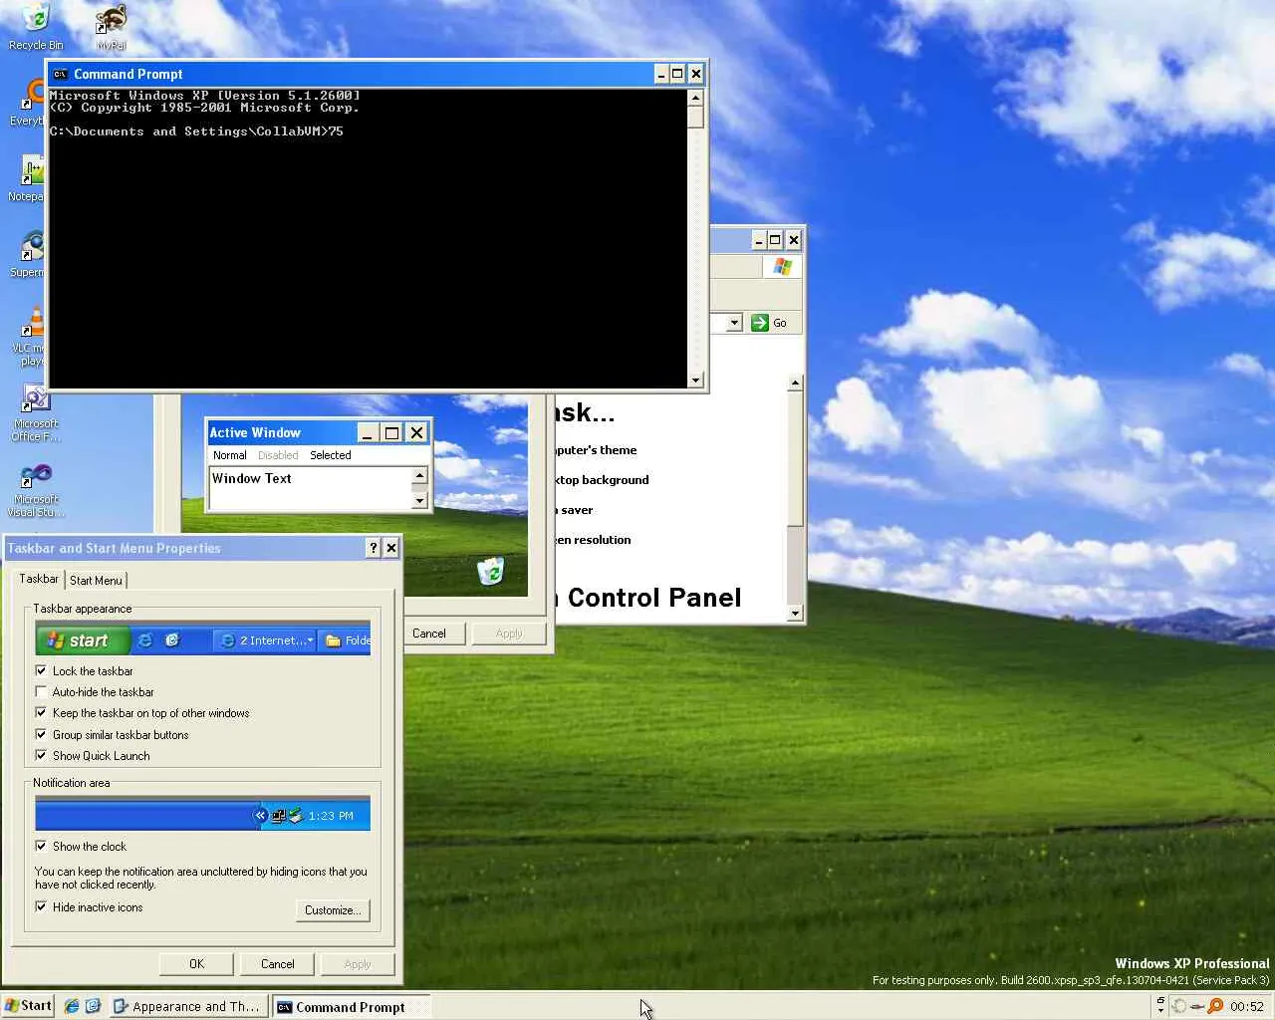Expand the address bar dropdown in Control Panel window
Image resolution: width=1275 pixels, height=1020 pixels.
point(734,323)
